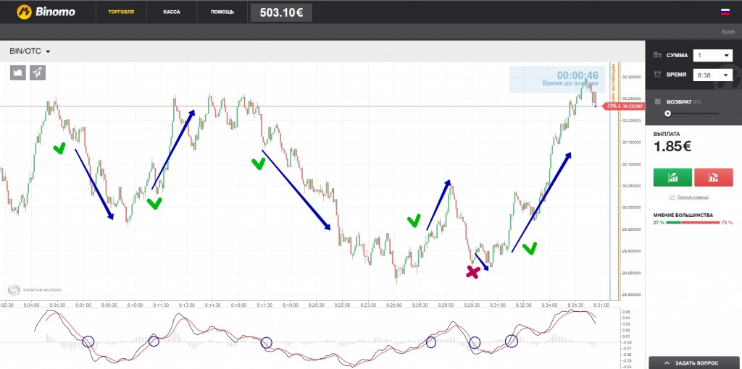The image size is (742, 369).
Task: Click the green up trade button
Action: click(x=672, y=177)
